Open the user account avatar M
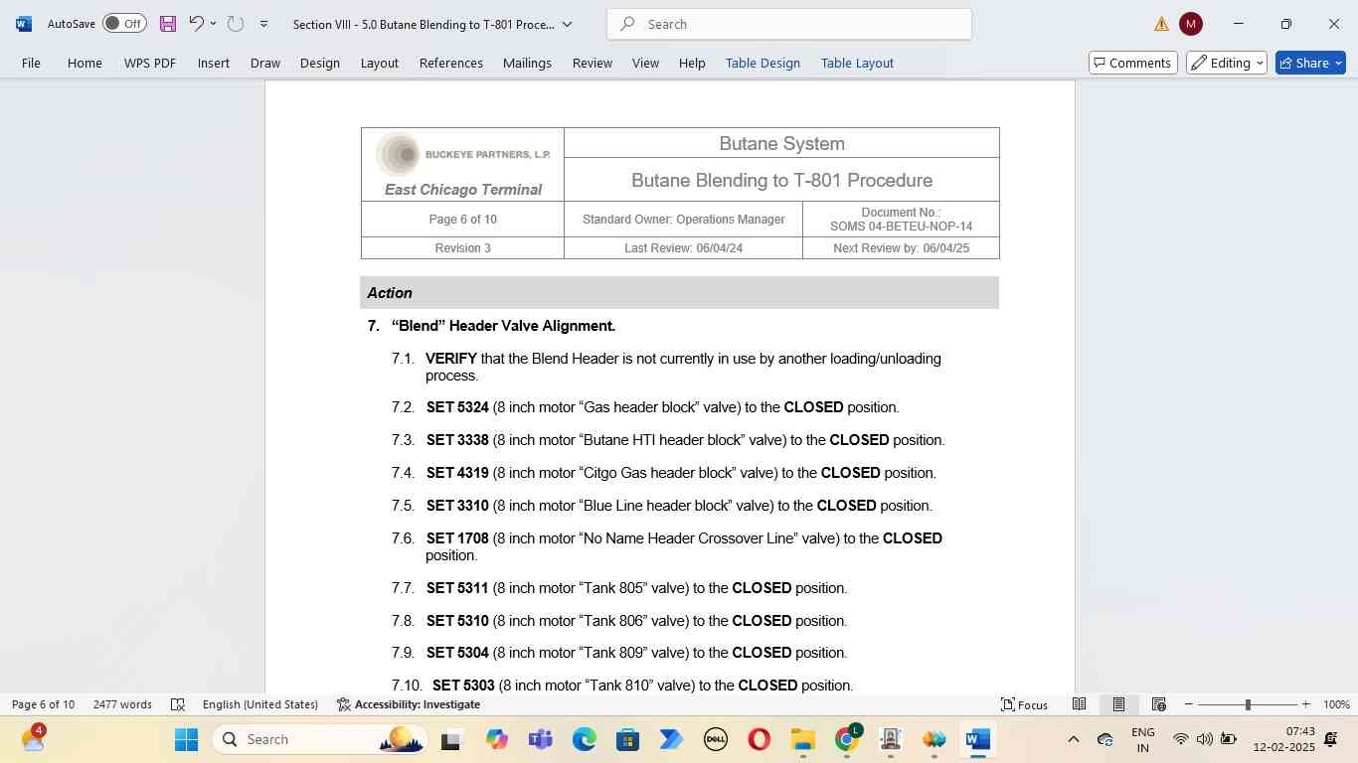This screenshot has height=763, width=1358. click(1191, 24)
